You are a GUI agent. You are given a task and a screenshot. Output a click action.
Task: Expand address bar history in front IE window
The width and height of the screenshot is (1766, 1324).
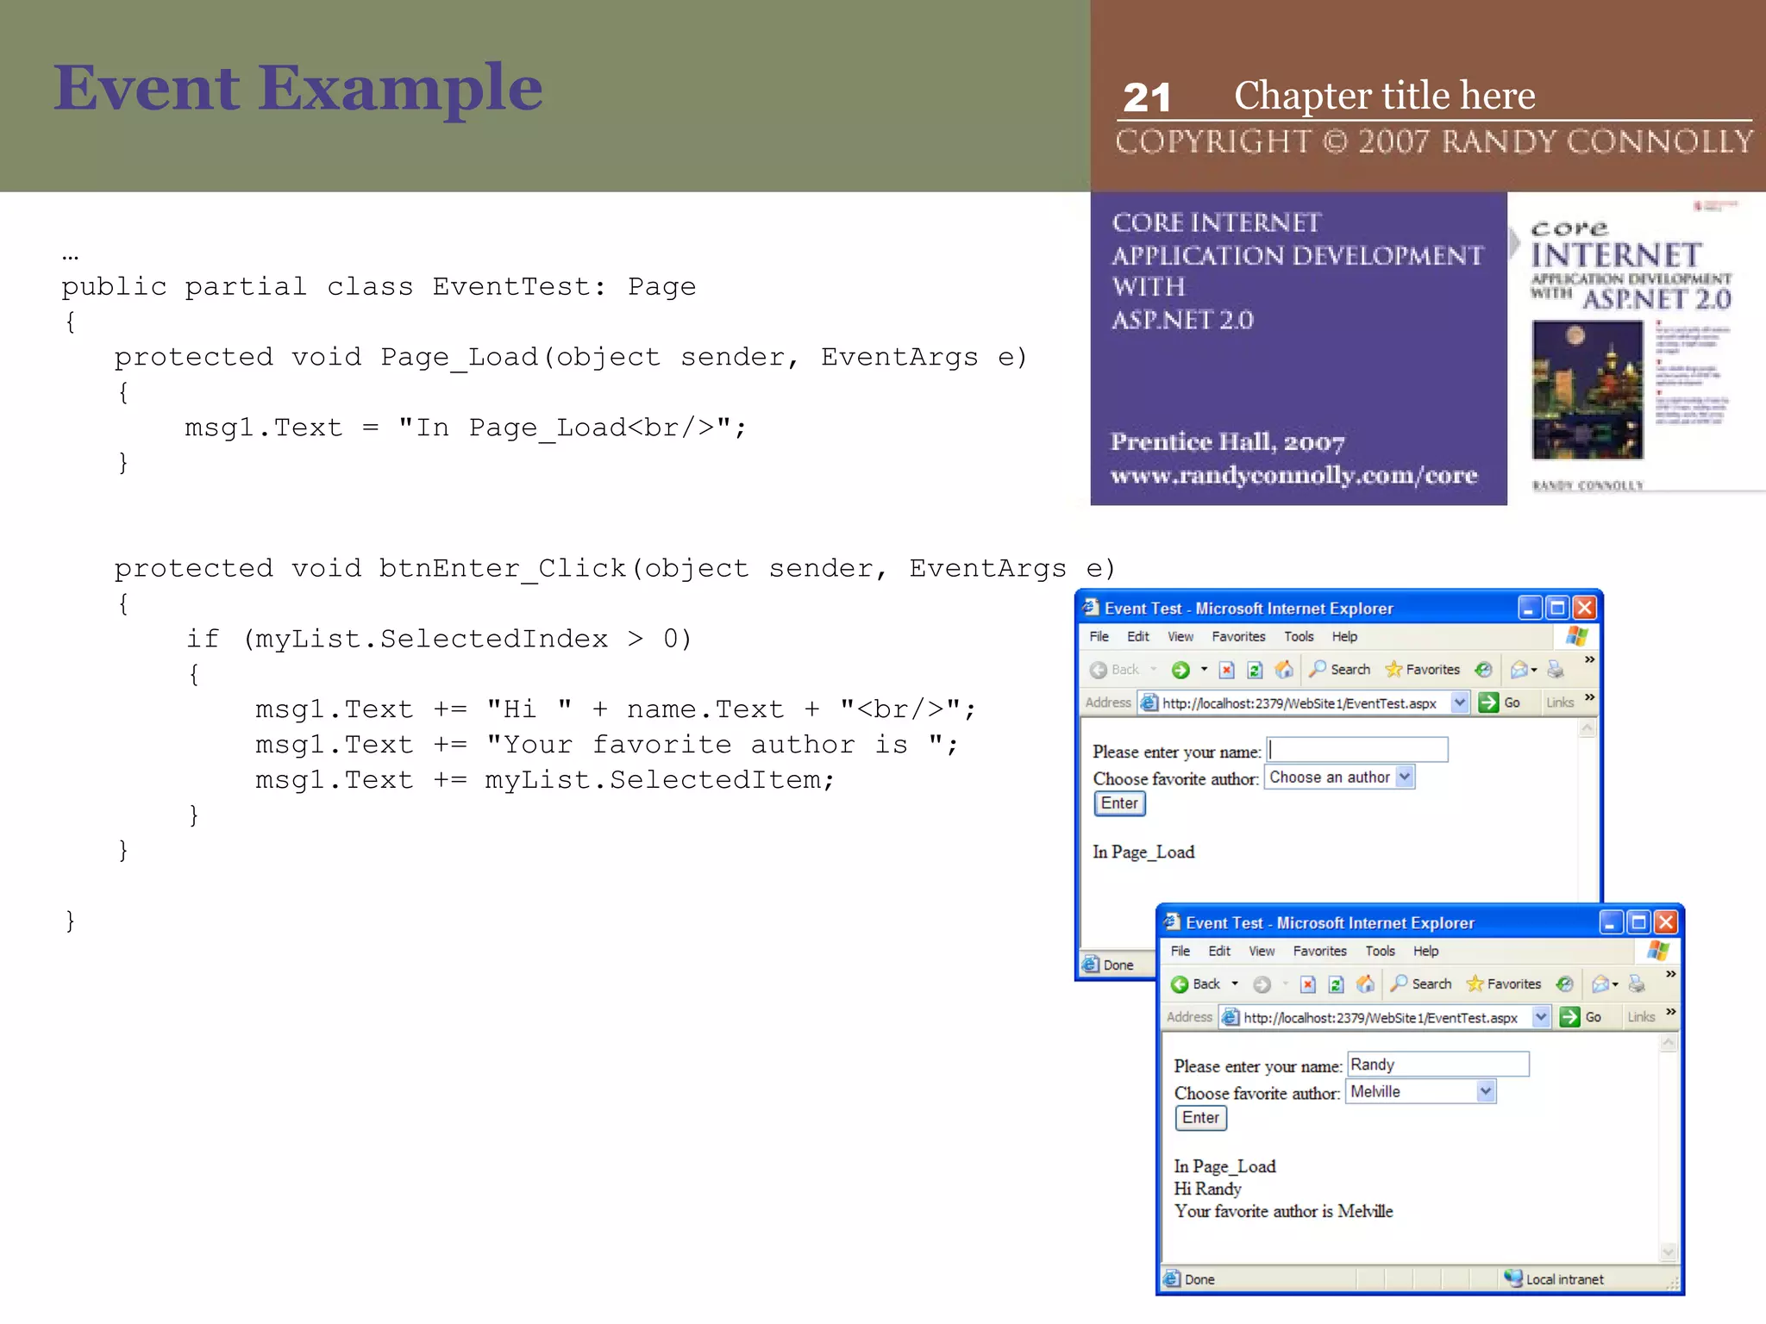click(x=1541, y=1017)
